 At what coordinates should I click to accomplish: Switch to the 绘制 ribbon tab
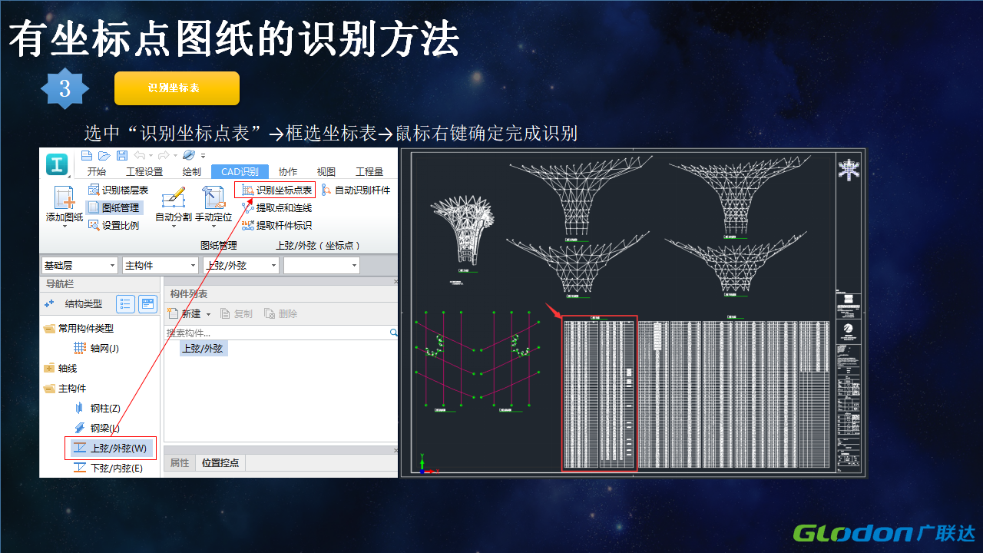pyautogui.click(x=191, y=171)
